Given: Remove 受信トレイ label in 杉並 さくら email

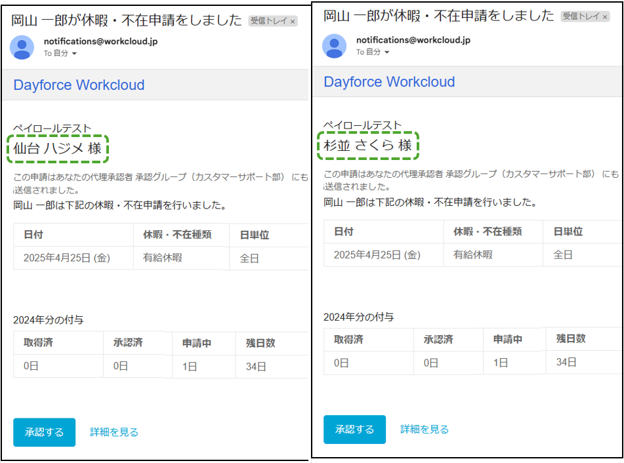Looking at the screenshot, I should click(x=604, y=17).
